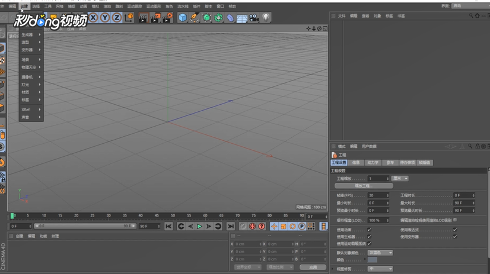Toggle point level animation dots icon
The width and height of the screenshot is (490, 274).
311,226
